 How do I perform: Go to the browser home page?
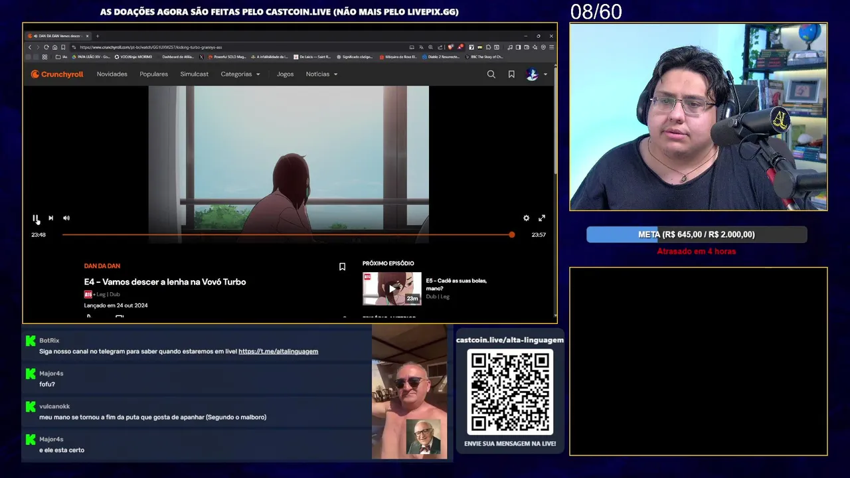54,47
